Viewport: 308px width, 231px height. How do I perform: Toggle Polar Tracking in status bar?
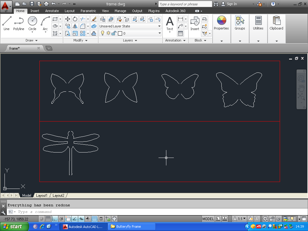[x=61, y=219]
